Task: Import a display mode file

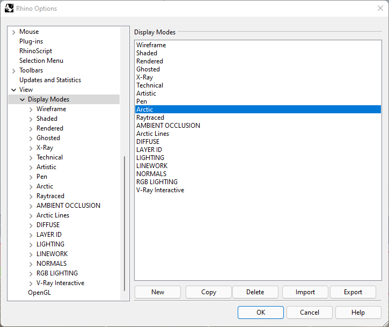Action: (305, 292)
